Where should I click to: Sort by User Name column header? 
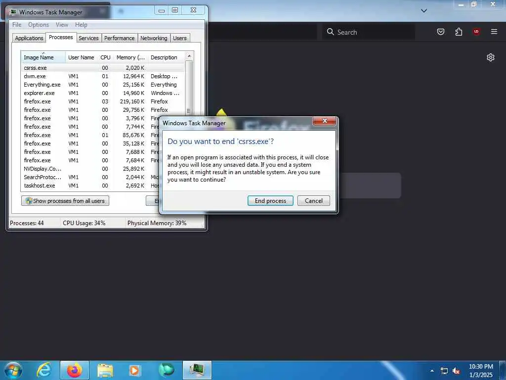coord(82,57)
